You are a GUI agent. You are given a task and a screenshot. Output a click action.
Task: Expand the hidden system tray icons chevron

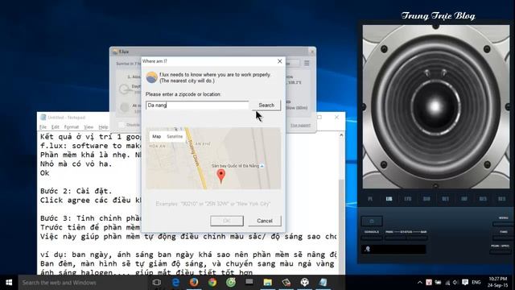coord(420,283)
